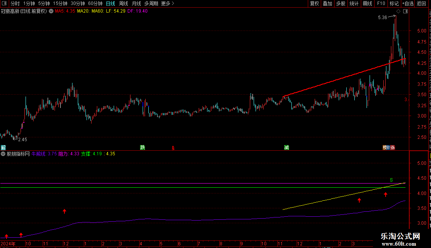Click the 返回 back button
Viewport: 431px width, 248px height.
tap(421, 3)
